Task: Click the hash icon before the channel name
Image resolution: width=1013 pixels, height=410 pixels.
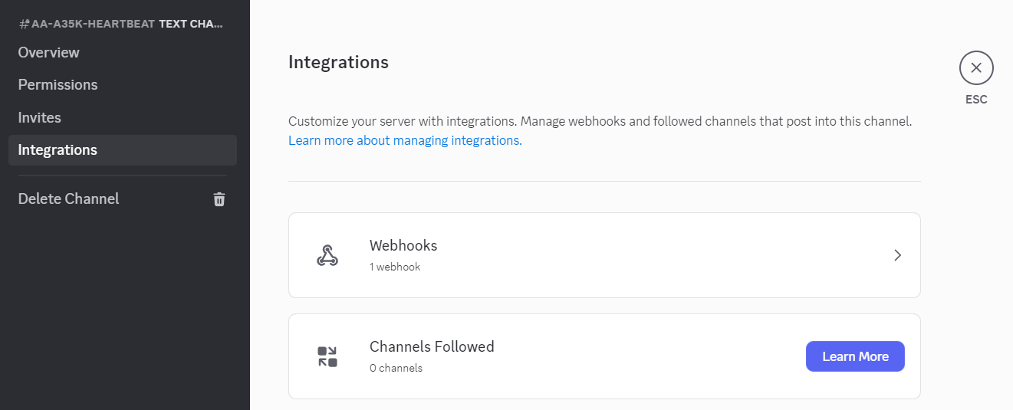Action: 24,24
